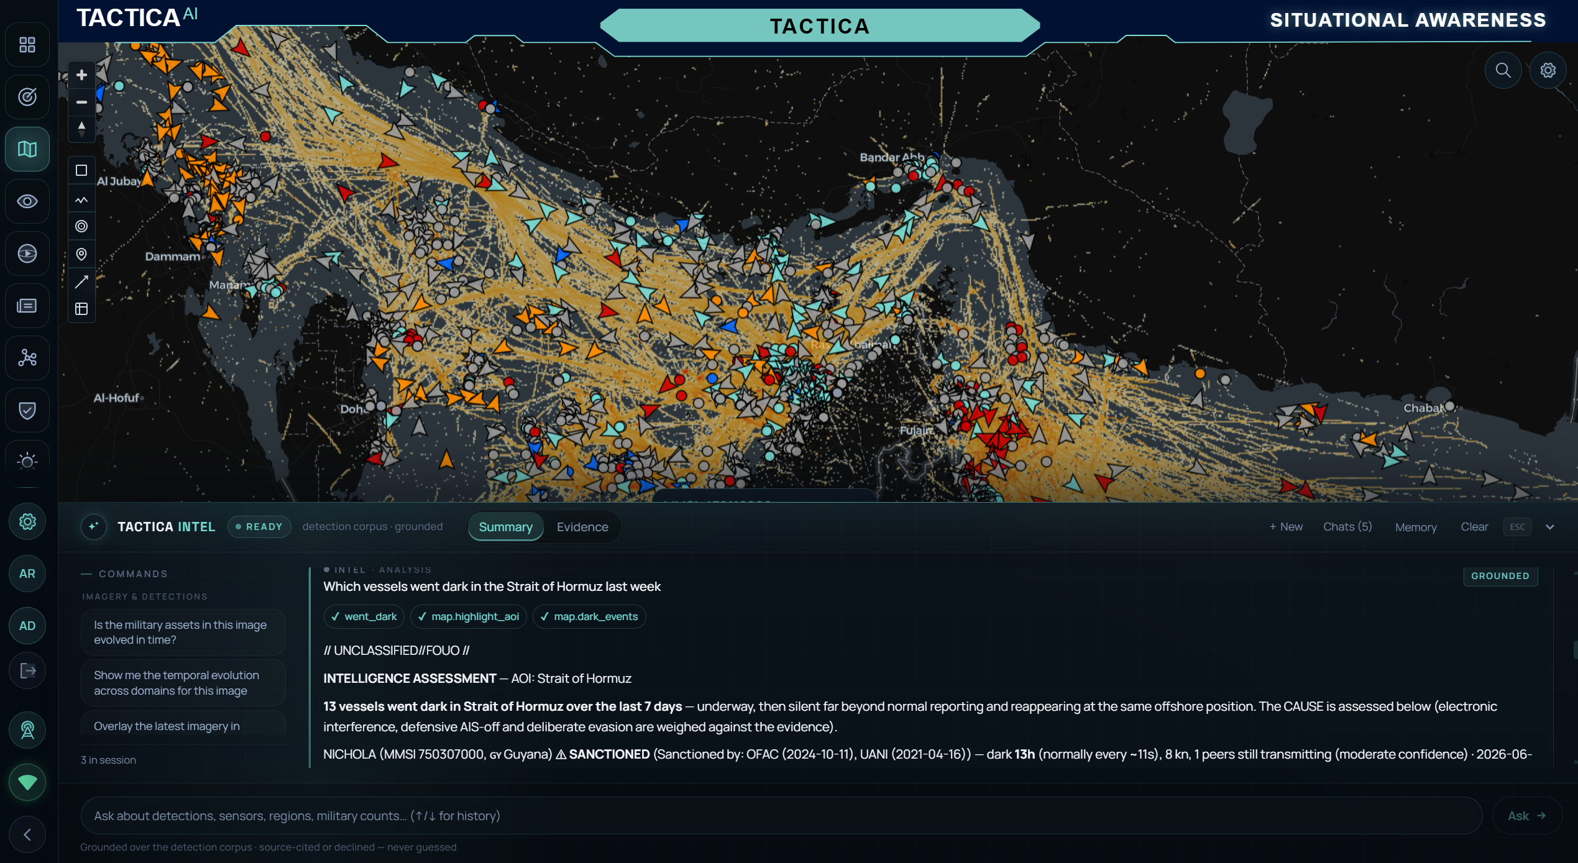Open the news feed list sidebar icon
Viewport: 1578px width, 863px height.
27,306
